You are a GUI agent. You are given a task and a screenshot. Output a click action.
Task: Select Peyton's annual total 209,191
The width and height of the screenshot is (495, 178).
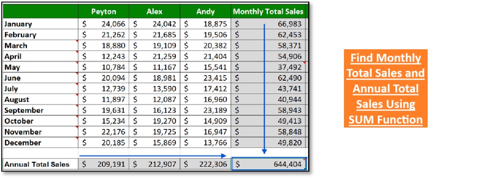[x=104, y=164]
